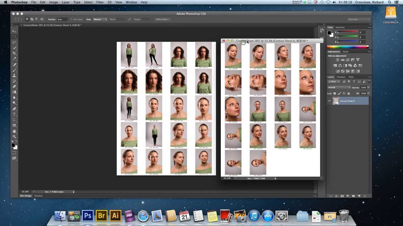Add a Color Balance adjustment
The image size is (403, 226).
(340, 65)
